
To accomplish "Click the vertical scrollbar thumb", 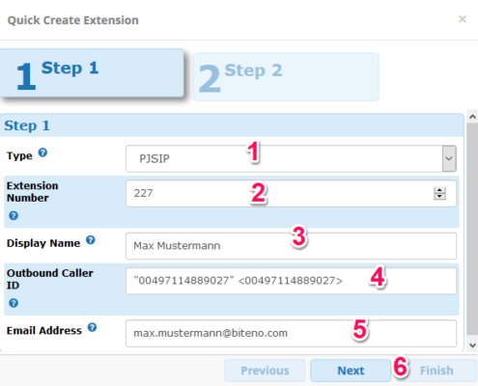I will pyautogui.click(x=472, y=229).
